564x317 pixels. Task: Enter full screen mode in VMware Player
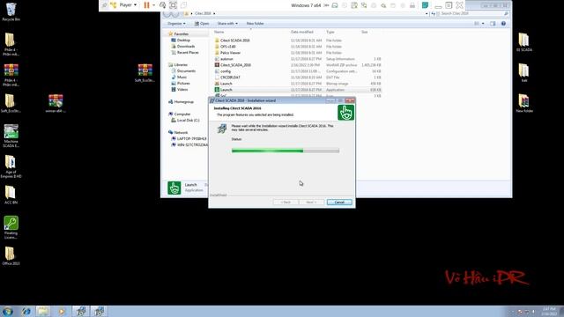click(x=173, y=5)
